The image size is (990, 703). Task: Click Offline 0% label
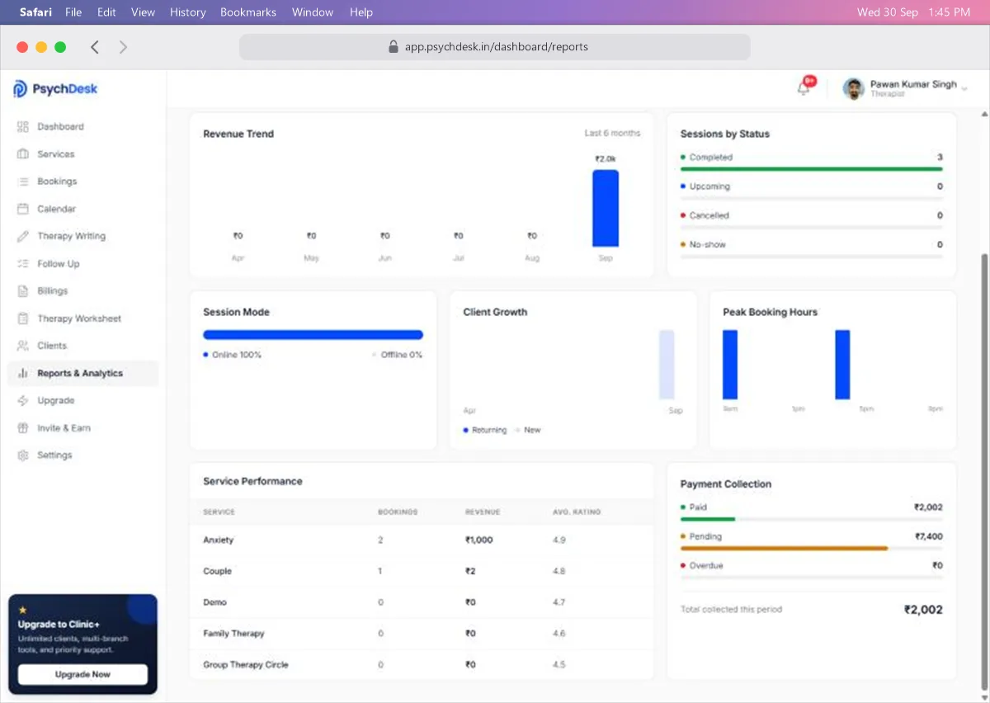point(402,355)
